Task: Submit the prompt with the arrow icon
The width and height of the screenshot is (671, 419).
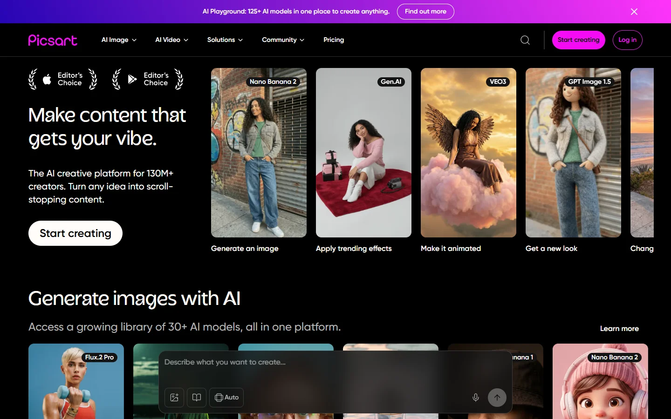Action: point(497,398)
